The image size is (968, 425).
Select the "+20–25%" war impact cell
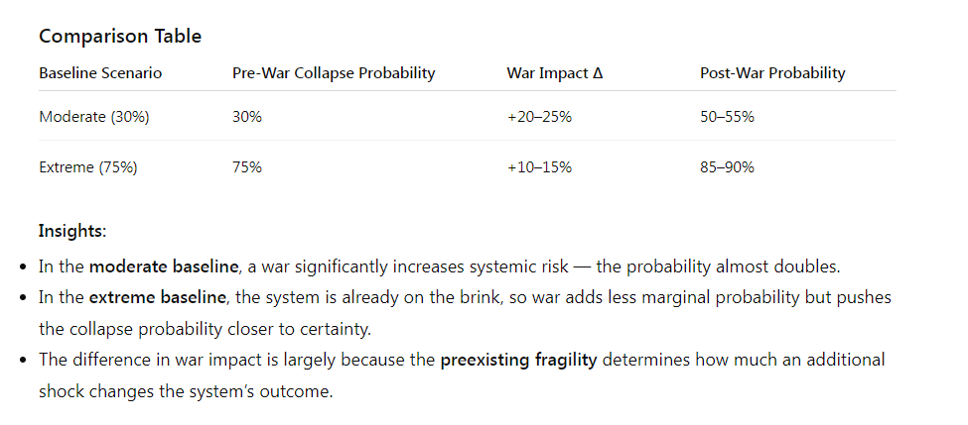pyautogui.click(x=539, y=117)
